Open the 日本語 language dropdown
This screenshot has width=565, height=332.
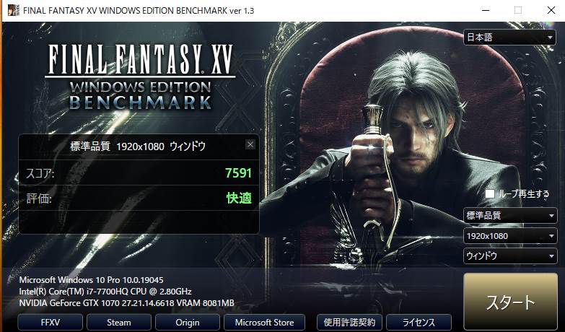coord(509,37)
